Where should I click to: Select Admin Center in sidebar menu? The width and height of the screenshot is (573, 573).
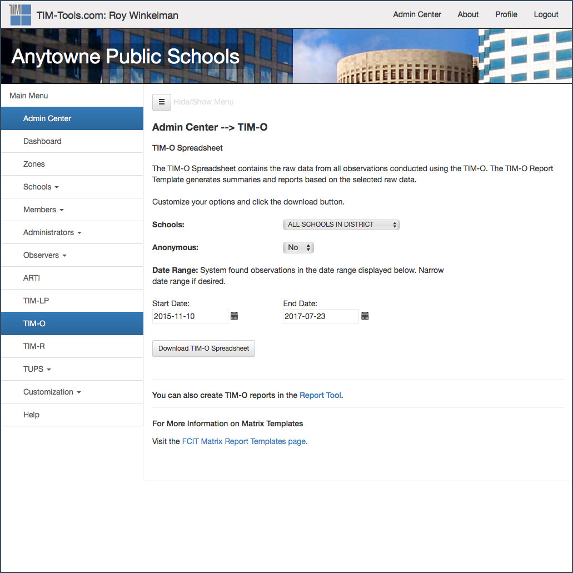(72, 118)
